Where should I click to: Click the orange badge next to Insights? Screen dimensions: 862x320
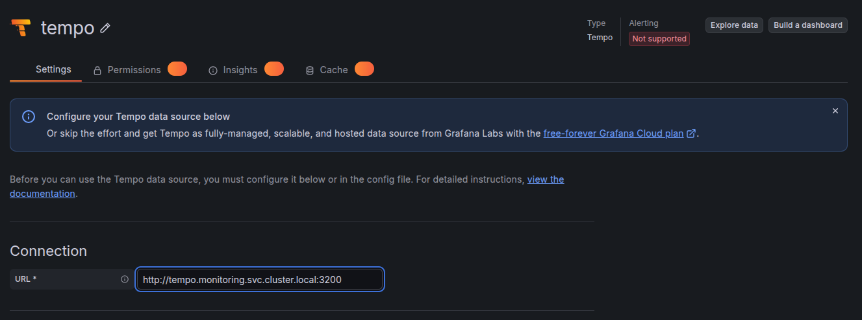pos(274,69)
